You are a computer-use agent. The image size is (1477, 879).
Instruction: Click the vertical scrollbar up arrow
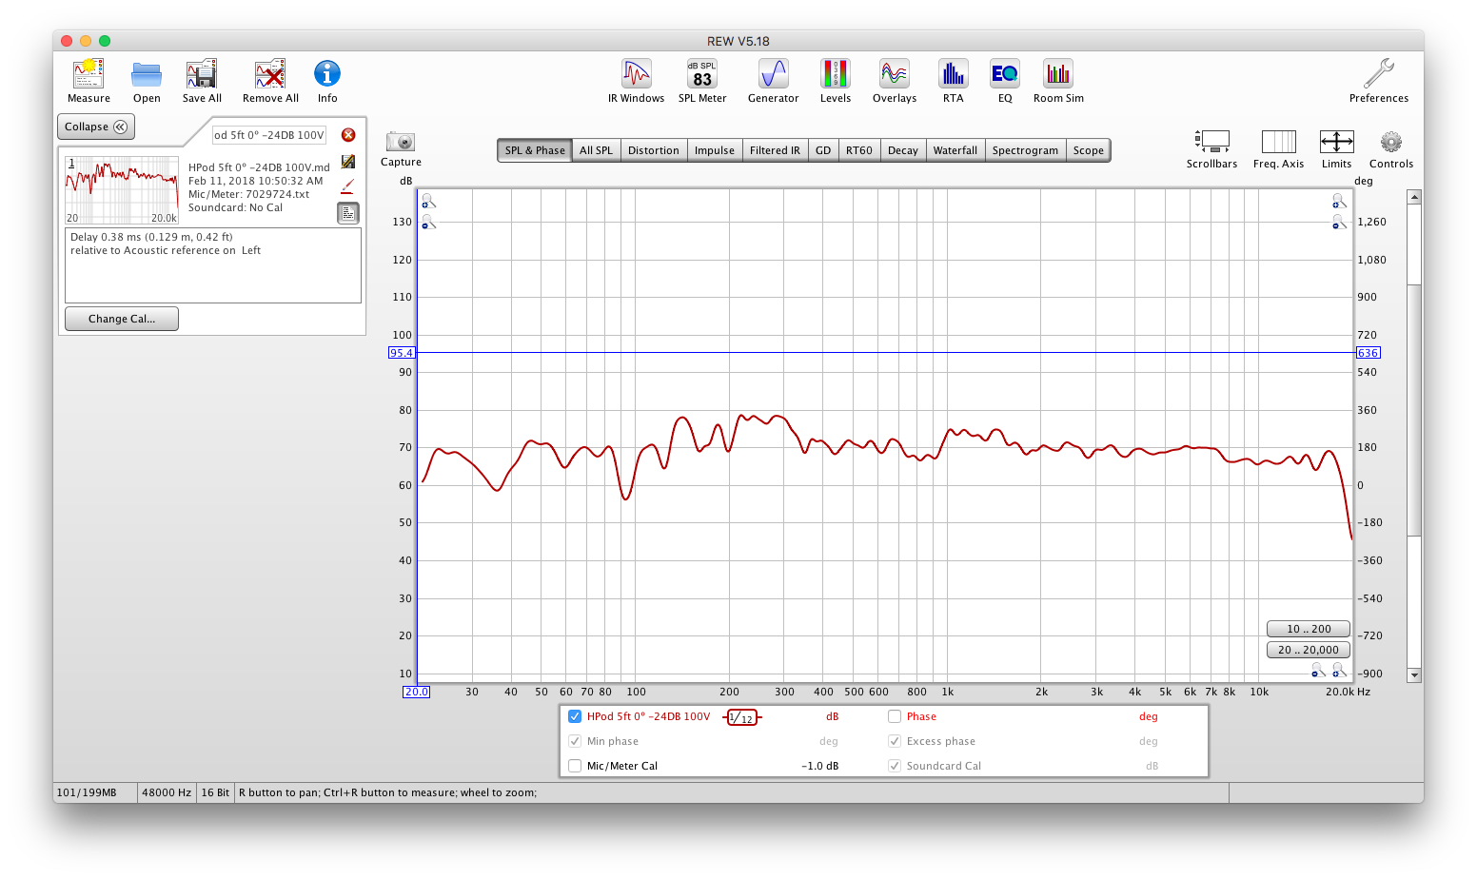tap(1414, 197)
